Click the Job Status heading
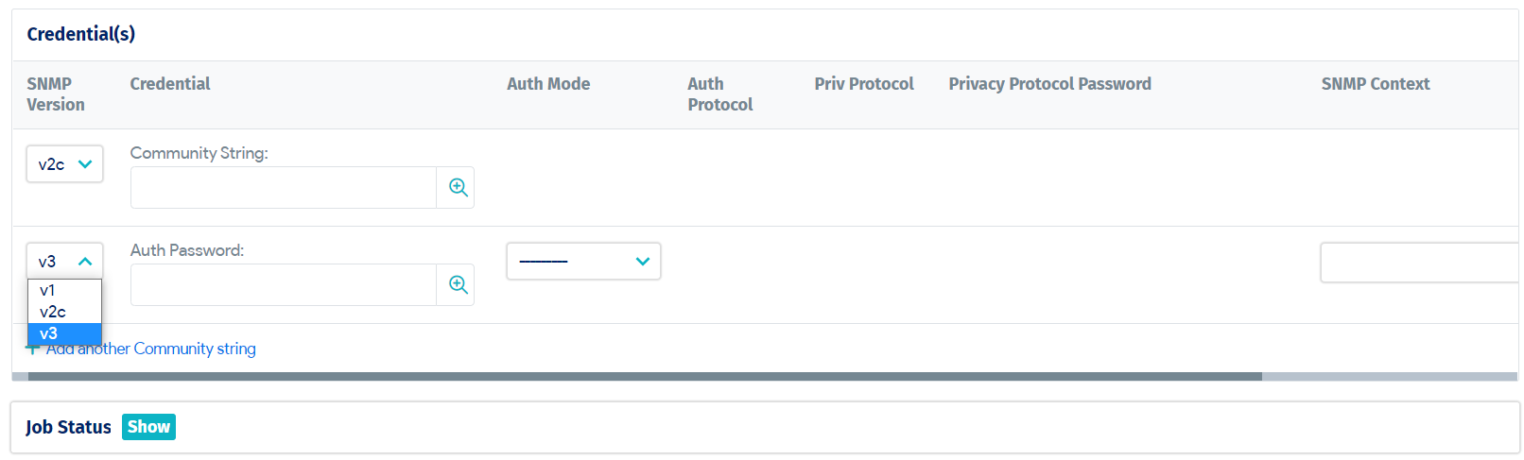Screen dimensions: 1524x460 pyautogui.click(x=68, y=427)
